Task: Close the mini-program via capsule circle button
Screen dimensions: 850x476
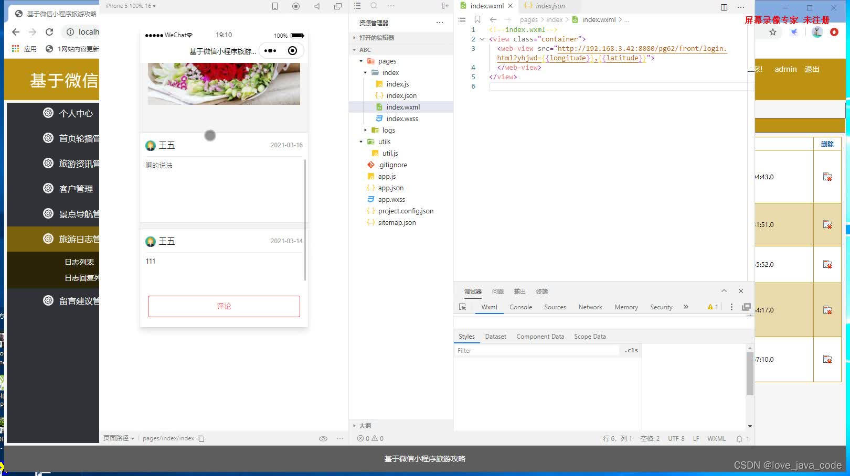Action: point(292,51)
